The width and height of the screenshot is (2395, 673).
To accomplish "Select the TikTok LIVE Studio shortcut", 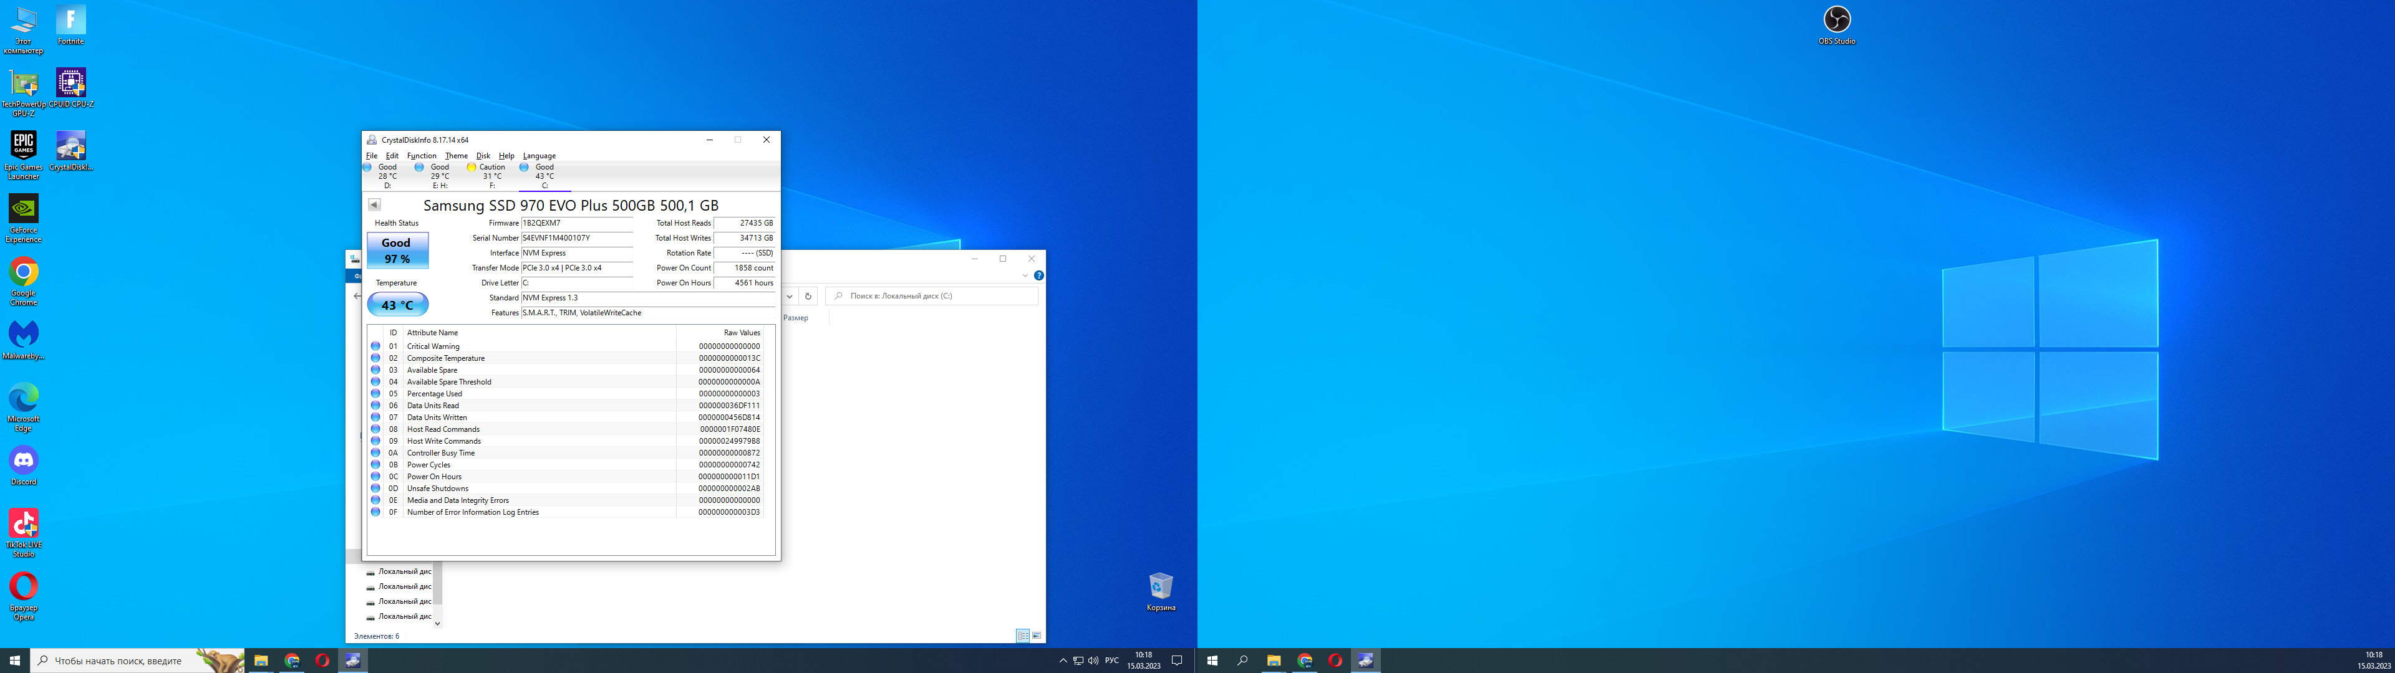I will [23, 533].
